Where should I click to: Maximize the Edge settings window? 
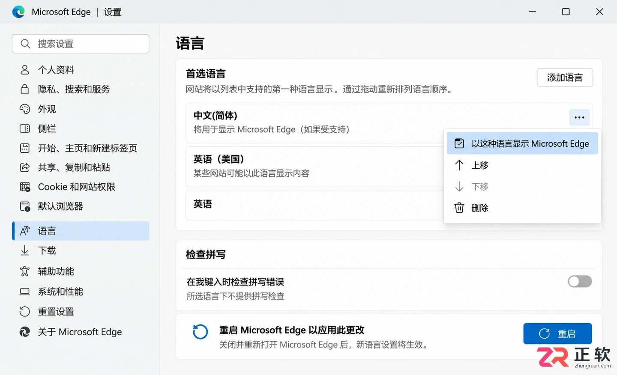pyautogui.click(x=566, y=12)
